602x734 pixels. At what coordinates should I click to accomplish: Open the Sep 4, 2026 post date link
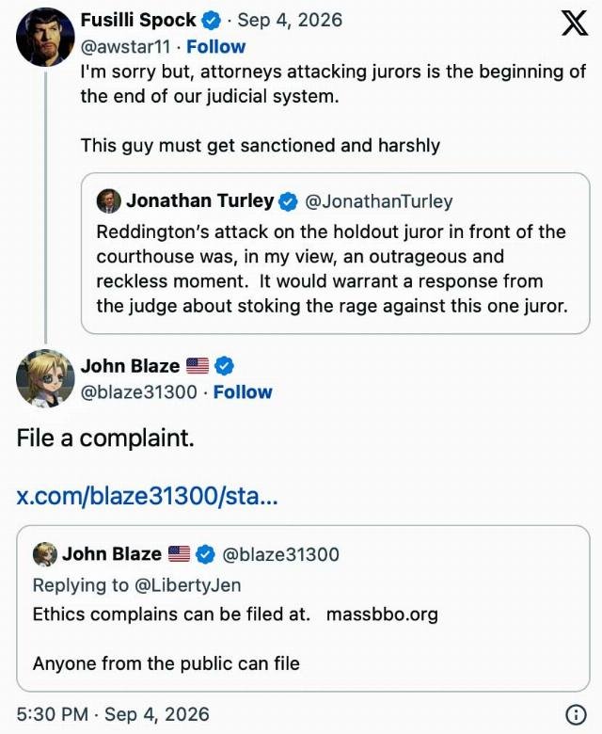(290, 20)
